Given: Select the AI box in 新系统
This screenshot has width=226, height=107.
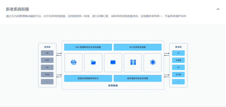Looking at the screenshot, I should 178,53.
